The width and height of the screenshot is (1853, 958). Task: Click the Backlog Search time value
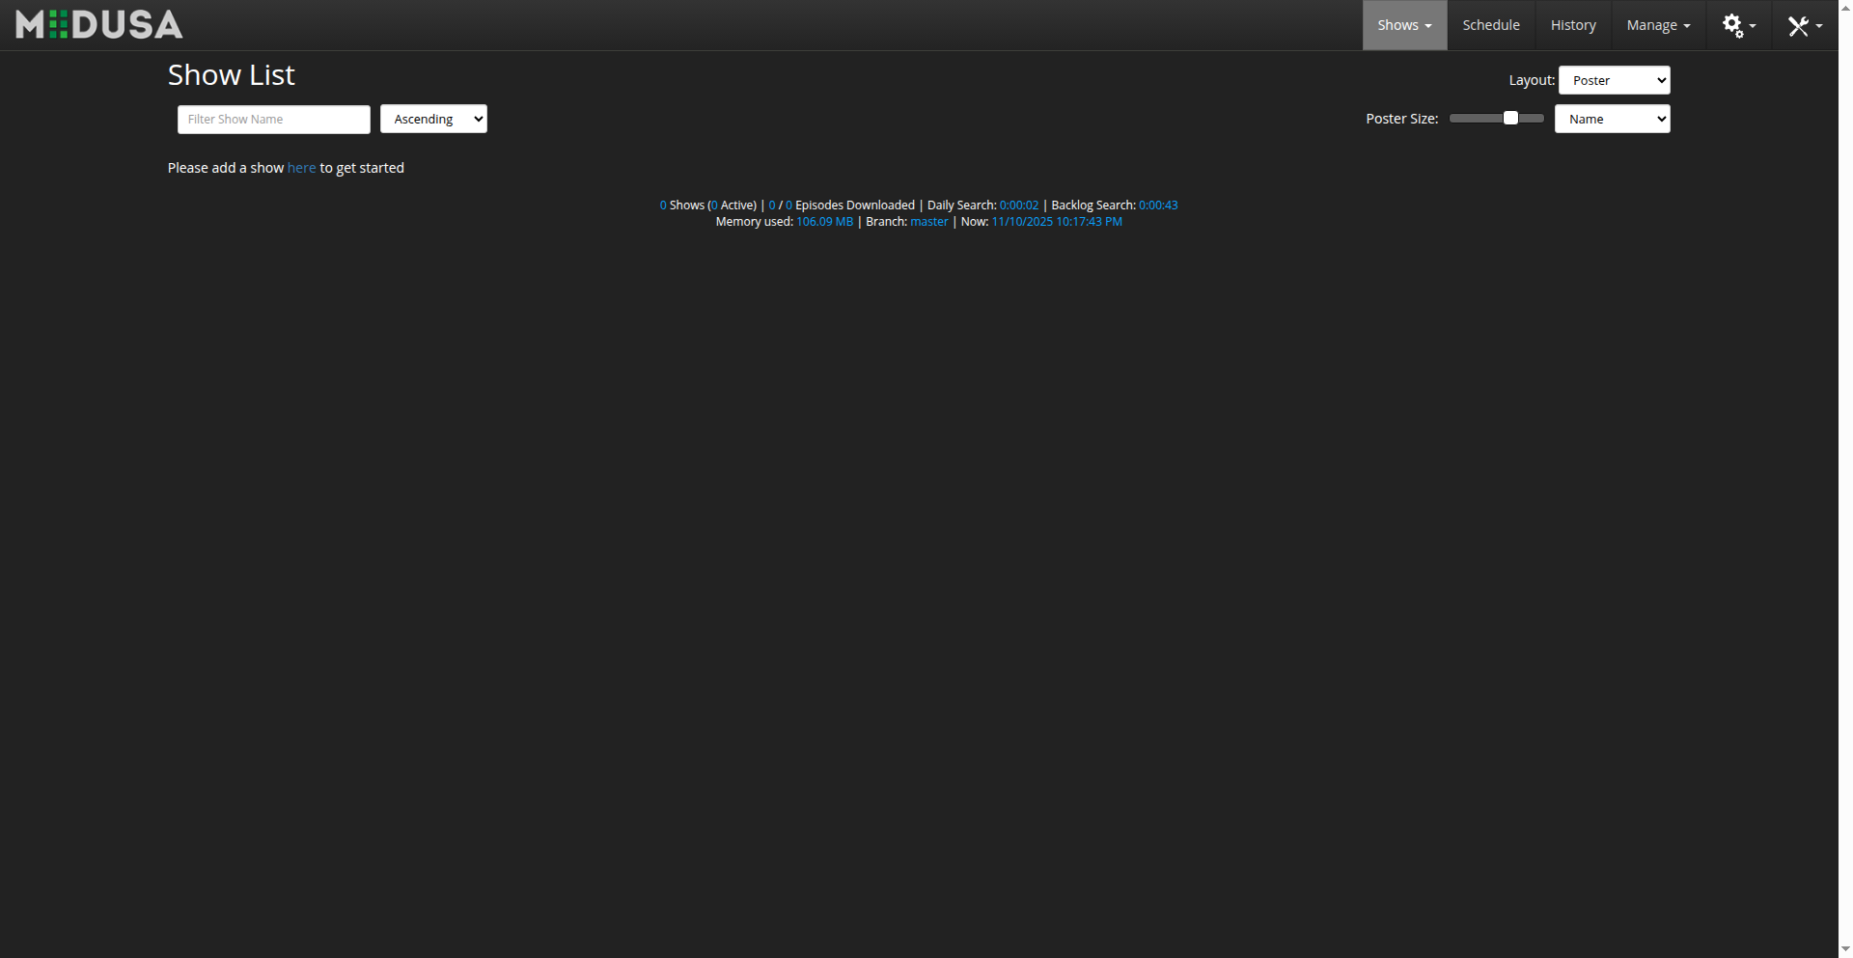pos(1157,205)
